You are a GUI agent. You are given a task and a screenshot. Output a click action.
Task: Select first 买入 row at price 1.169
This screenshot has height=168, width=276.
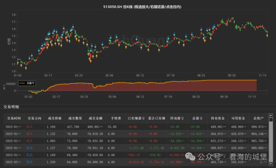pyautogui.click(x=136, y=127)
